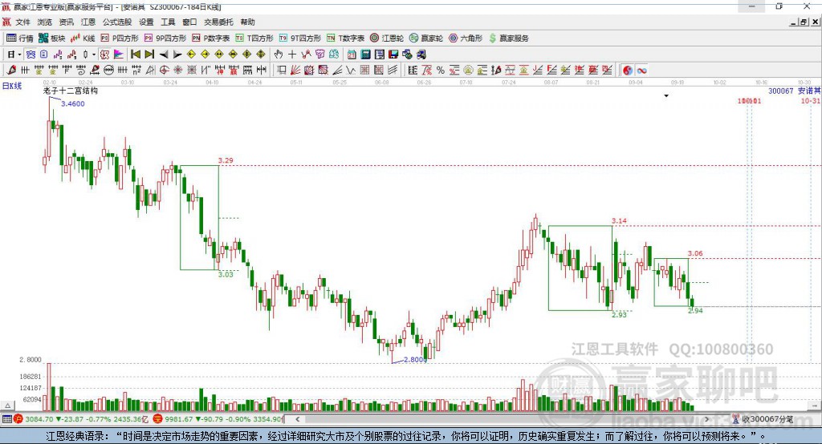Expand the candlestick style dropdown arrow

pos(94,54)
